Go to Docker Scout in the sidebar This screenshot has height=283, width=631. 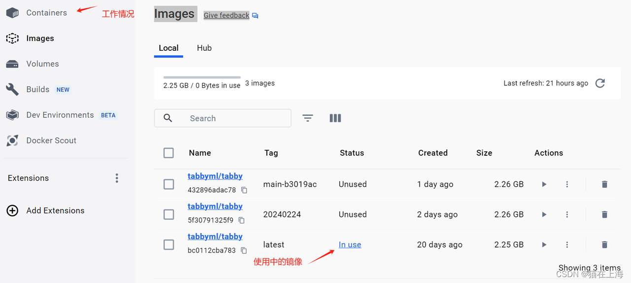click(x=51, y=141)
